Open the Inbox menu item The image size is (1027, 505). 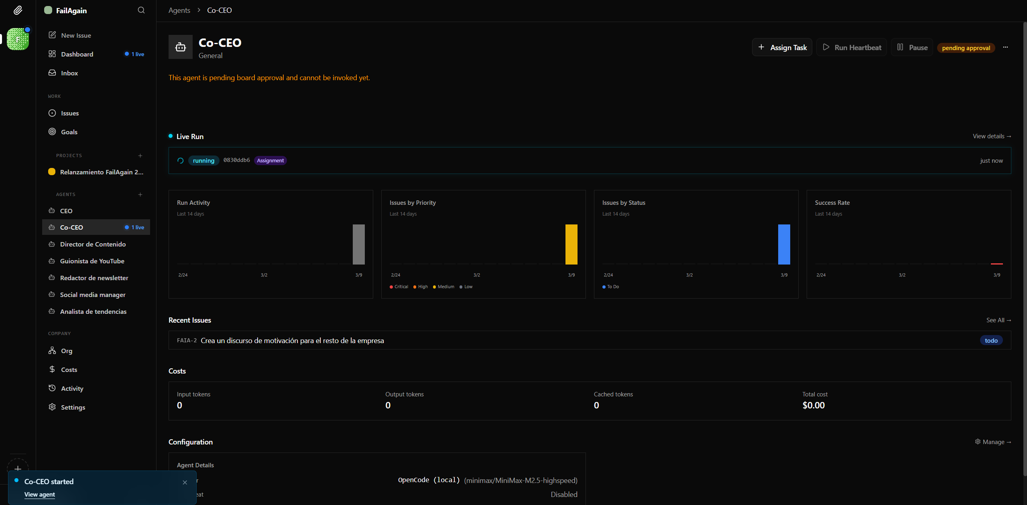pos(69,73)
